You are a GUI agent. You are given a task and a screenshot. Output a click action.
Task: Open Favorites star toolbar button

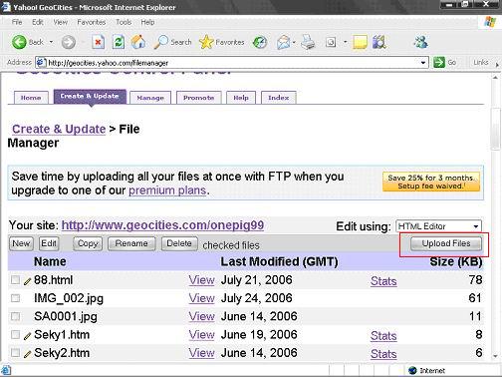tap(221, 42)
